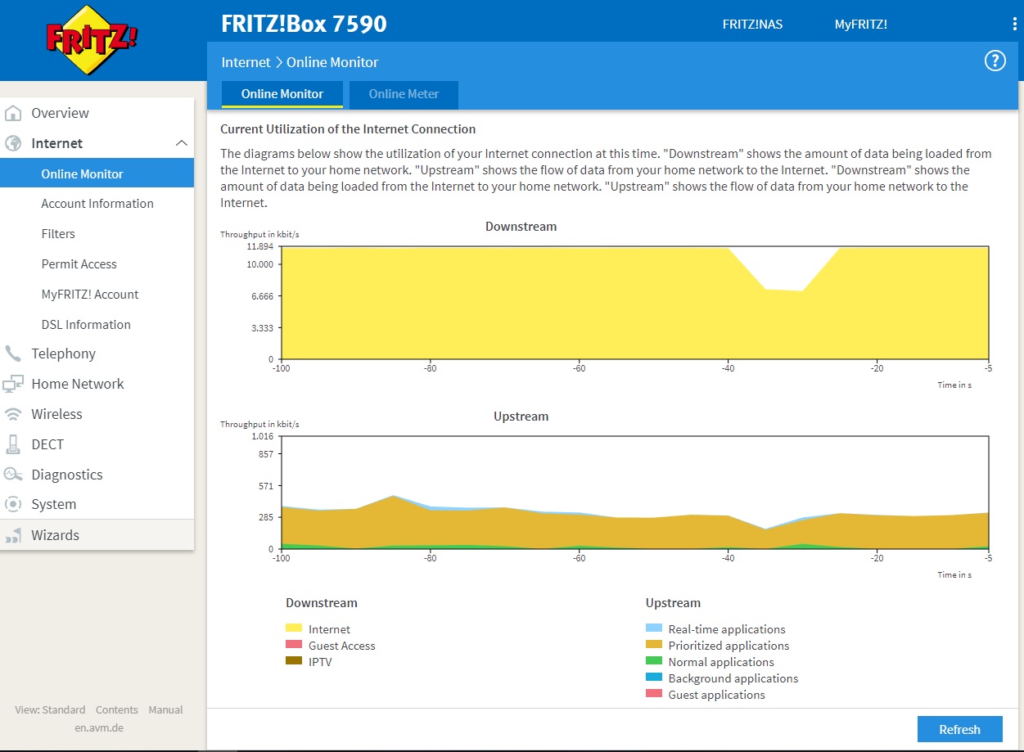The image size is (1024, 752).
Task: Click the Prioritized applications legend swatch
Action: pyautogui.click(x=654, y=645)
